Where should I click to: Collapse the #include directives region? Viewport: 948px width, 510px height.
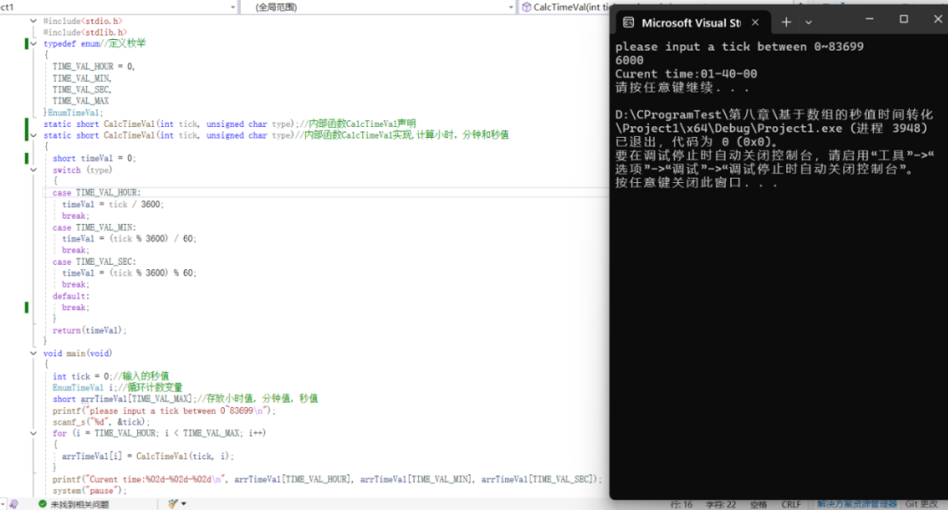[x=33, y=21]
